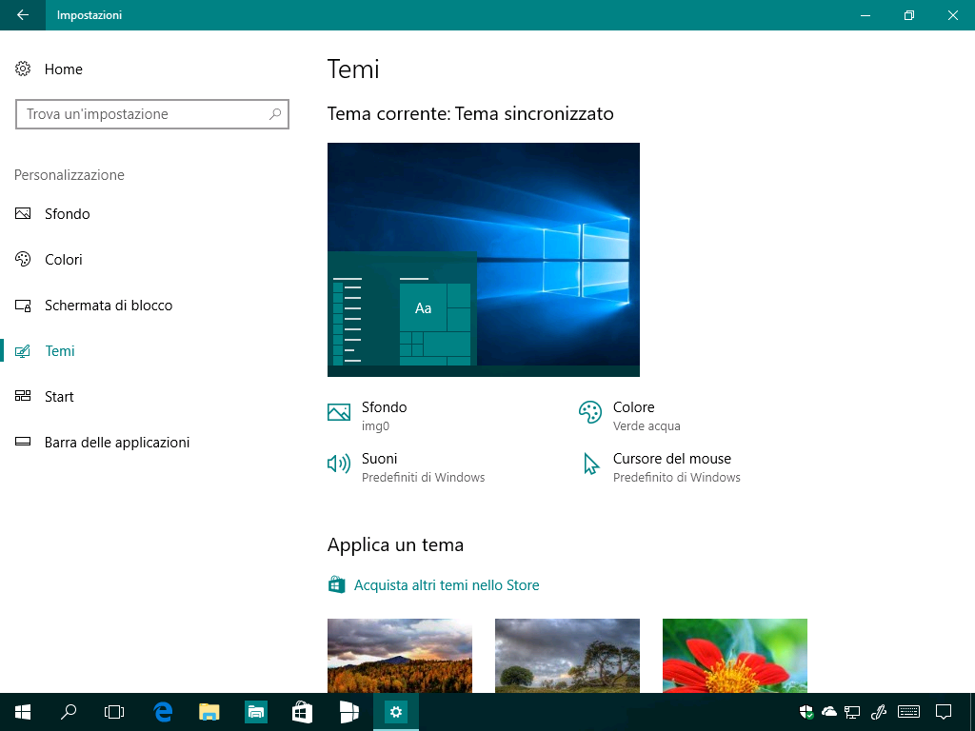Click the Trova un'impostazione search field

click(x=152, y=114)
